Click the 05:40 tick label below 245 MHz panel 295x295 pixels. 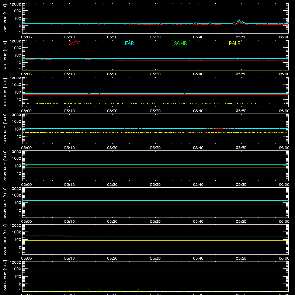(198, 37)
